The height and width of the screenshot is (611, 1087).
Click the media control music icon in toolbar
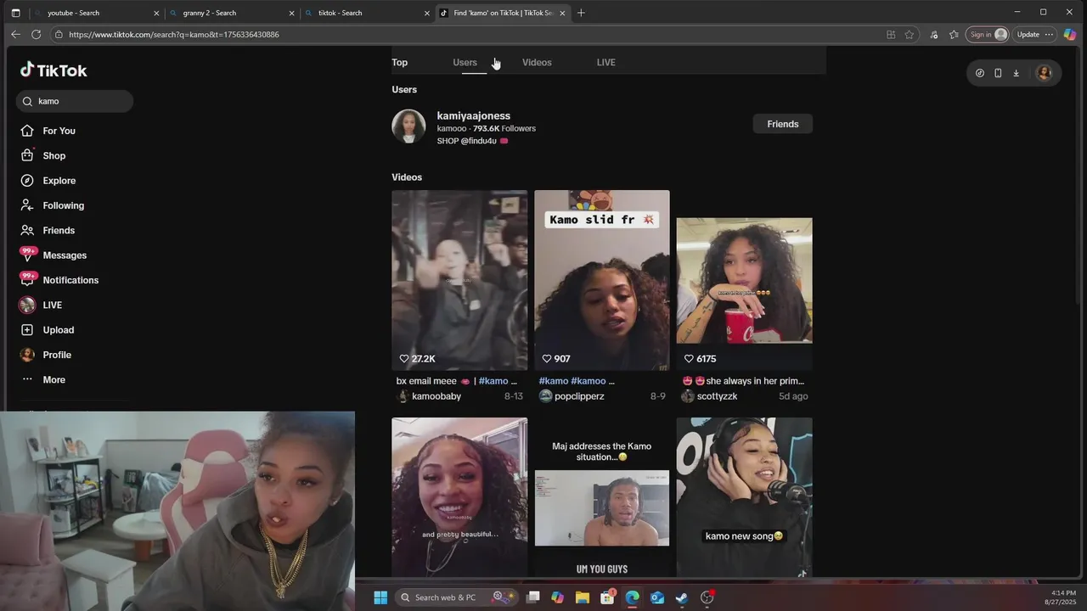pyautogui.click(x=934, y=35)
